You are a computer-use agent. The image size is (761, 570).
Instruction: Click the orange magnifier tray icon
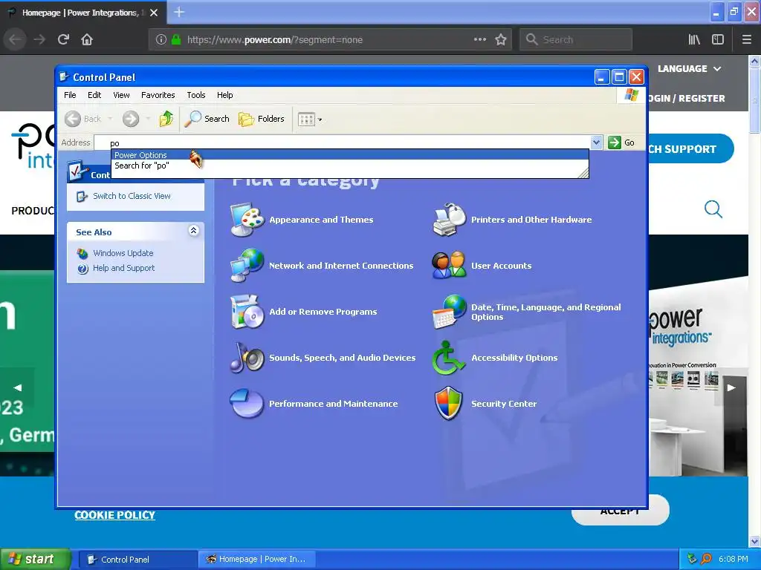(706, 559)
